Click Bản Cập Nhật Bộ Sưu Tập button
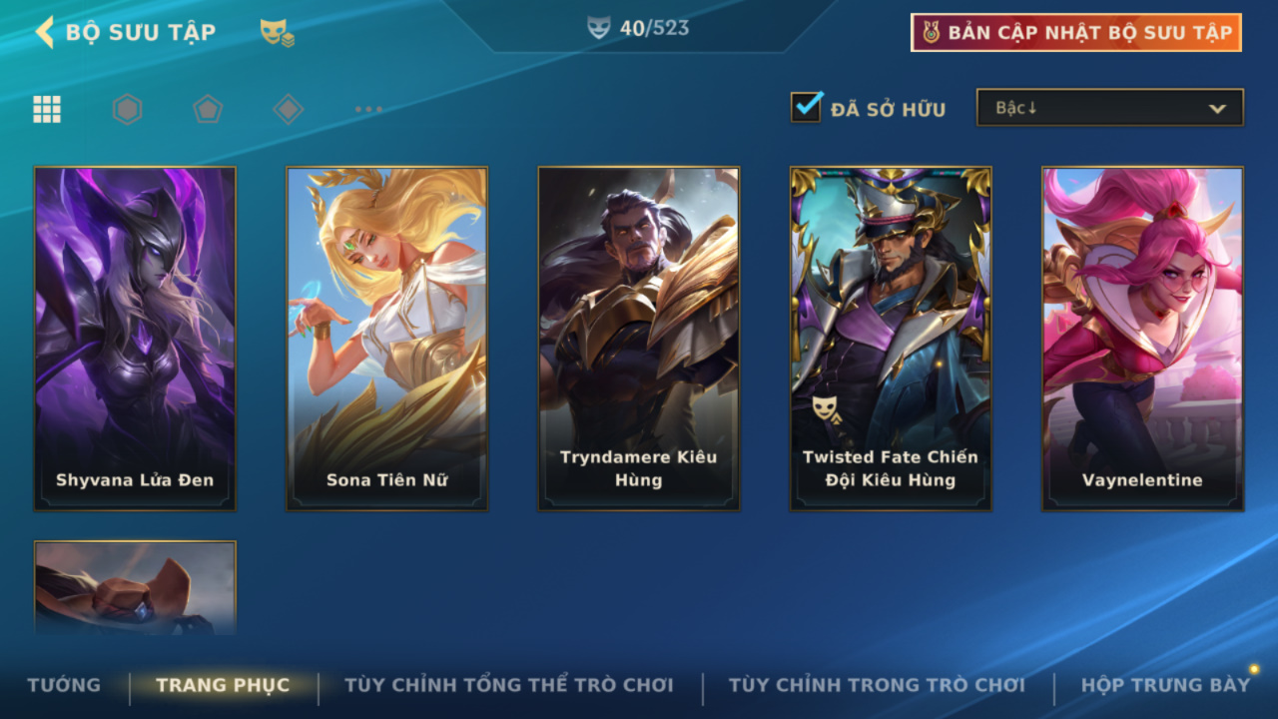The width and height of the screenshot is (1278, 719). [1076, 32]
